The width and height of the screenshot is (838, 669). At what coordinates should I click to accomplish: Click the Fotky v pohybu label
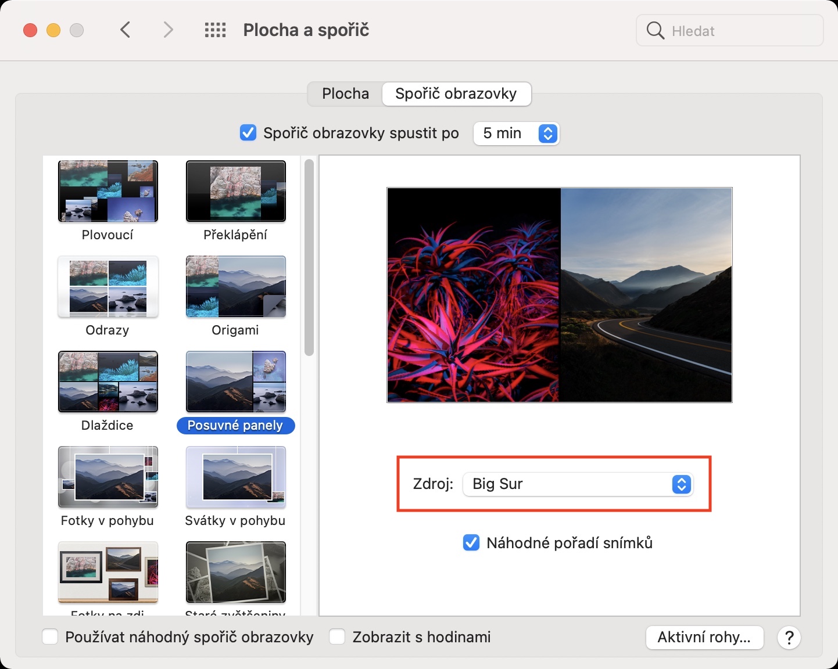tap(108, 520)
